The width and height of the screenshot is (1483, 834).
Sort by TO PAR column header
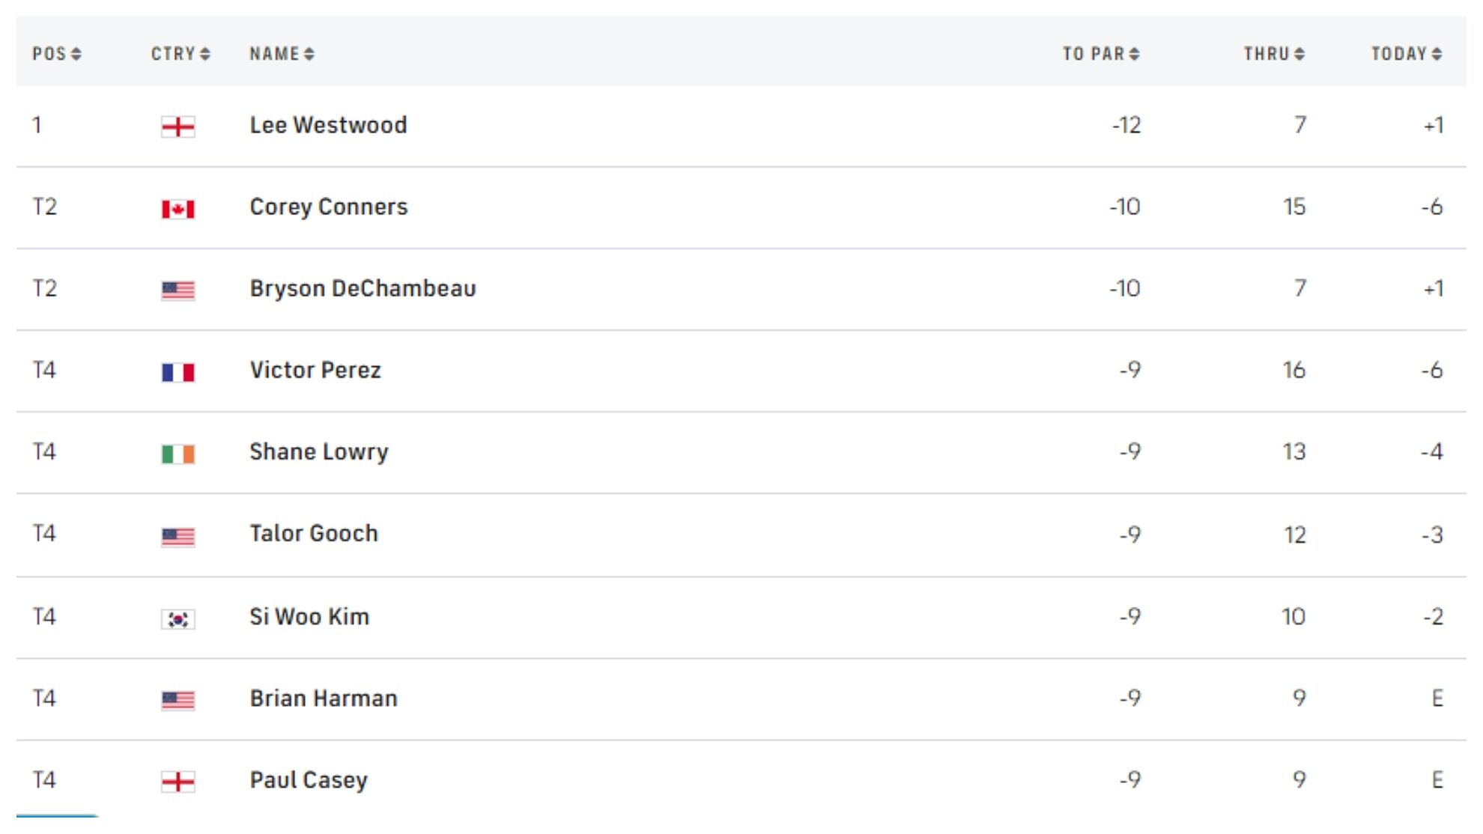(1100, 54)
